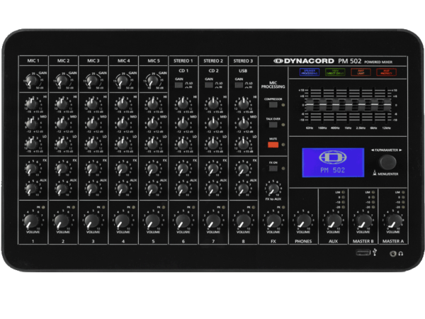The width and height of the screenshot is (425, 319).
Task: Click the green 100V Direct Drive indicator
Action: click(335, 72)
